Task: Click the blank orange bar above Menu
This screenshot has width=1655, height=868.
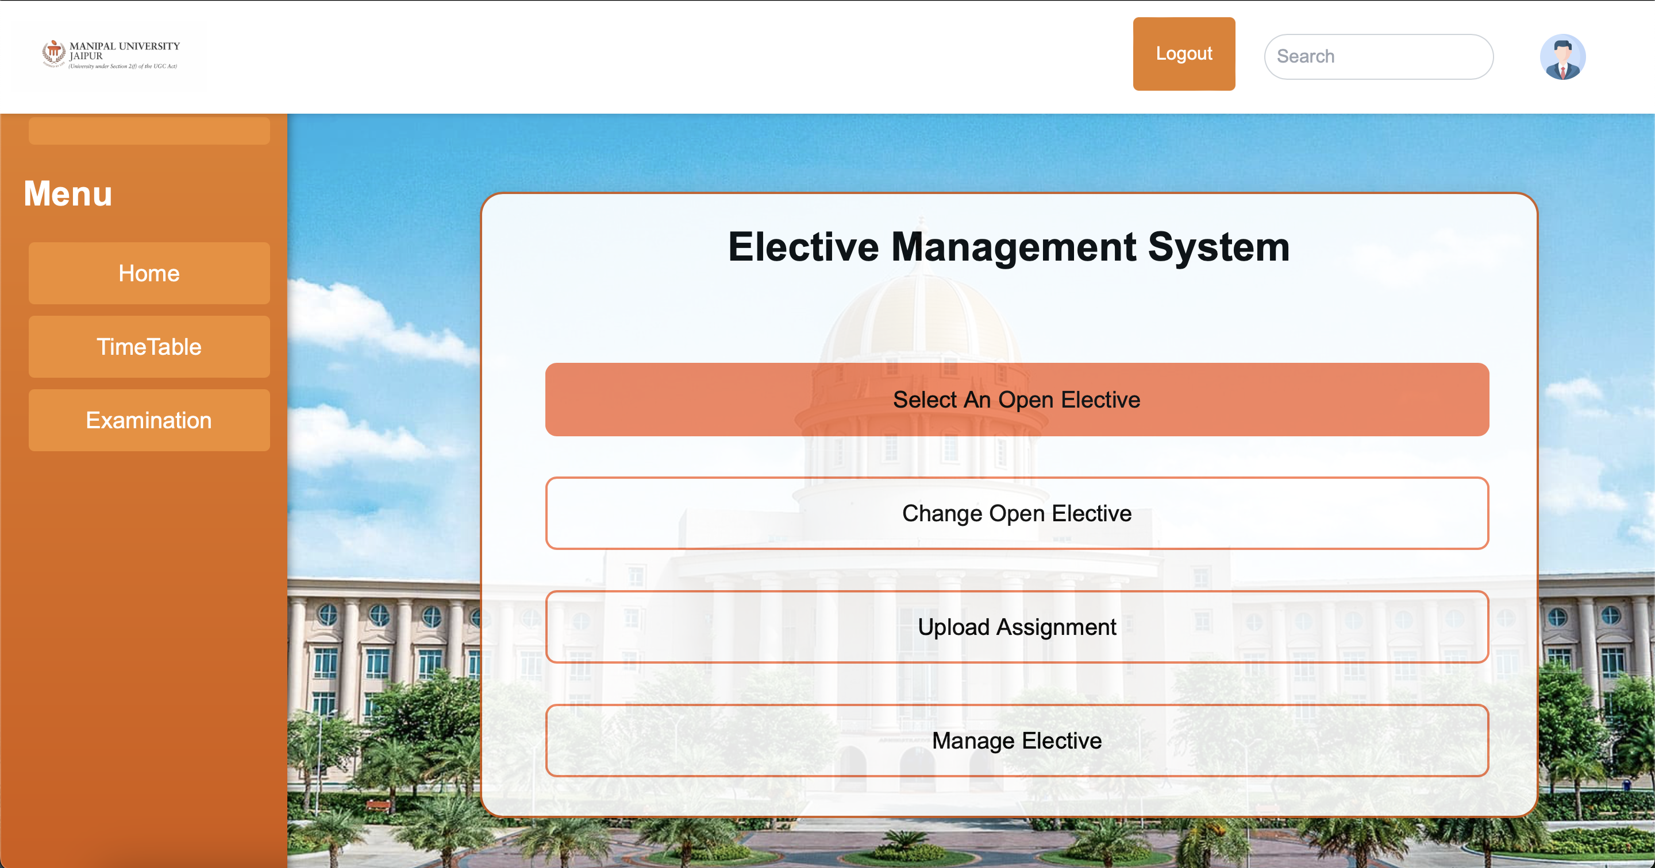Action: 149,130
